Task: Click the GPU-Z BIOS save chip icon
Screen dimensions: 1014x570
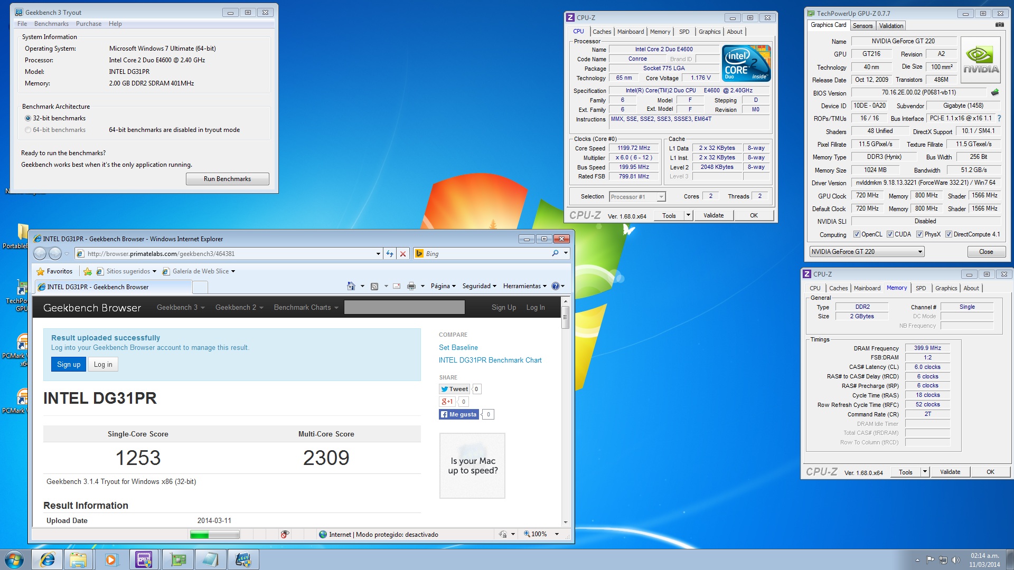Action: tap(995, 92)
